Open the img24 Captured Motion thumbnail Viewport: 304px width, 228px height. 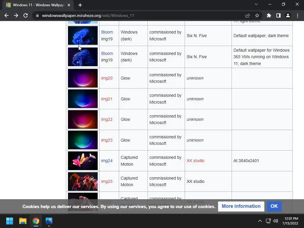83,161
